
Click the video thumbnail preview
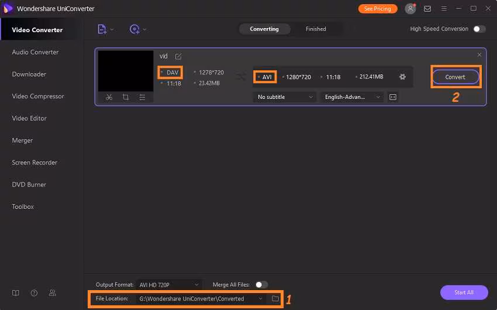point(126,71)
